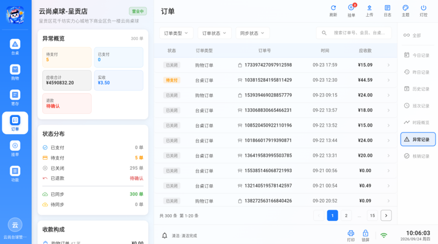Go to page 2 of orders
The height and width of the screenshot is (244, 438).
(346, 216)
